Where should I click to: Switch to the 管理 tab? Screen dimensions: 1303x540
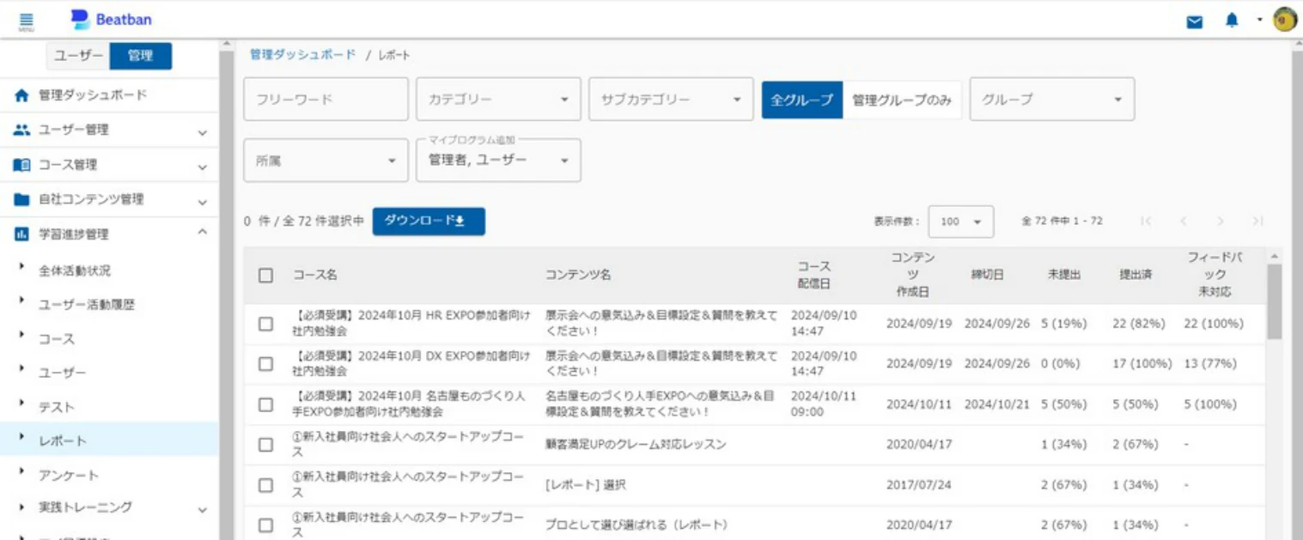pos(141,56)
